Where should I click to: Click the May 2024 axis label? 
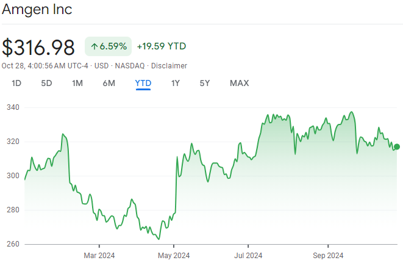174,256
